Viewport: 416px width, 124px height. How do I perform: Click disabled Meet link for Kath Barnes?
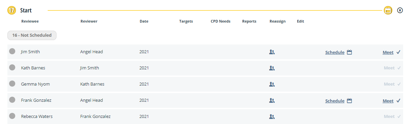coord(389,68)
